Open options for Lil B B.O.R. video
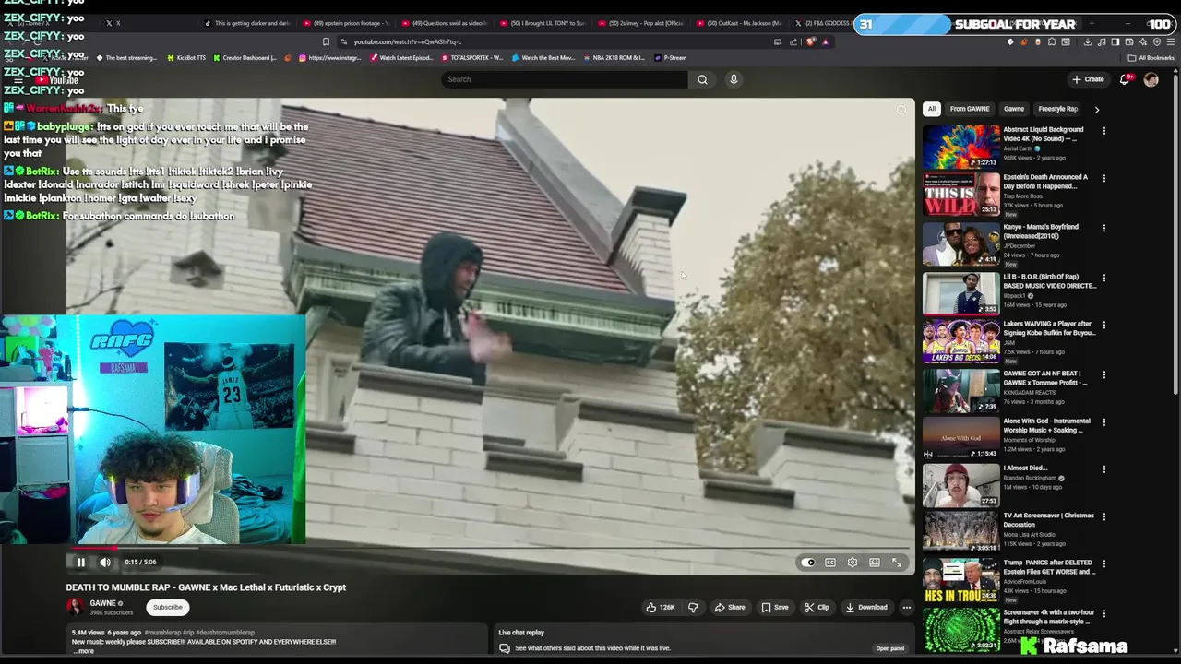The image size is (1181, 664). [x=1103, y=278]
